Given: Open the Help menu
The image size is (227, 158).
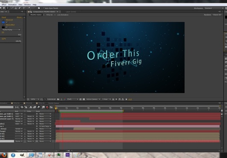Looking at the screenshot, I should click(35, 5).
